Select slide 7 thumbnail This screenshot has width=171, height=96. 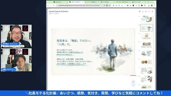point(147,70)
